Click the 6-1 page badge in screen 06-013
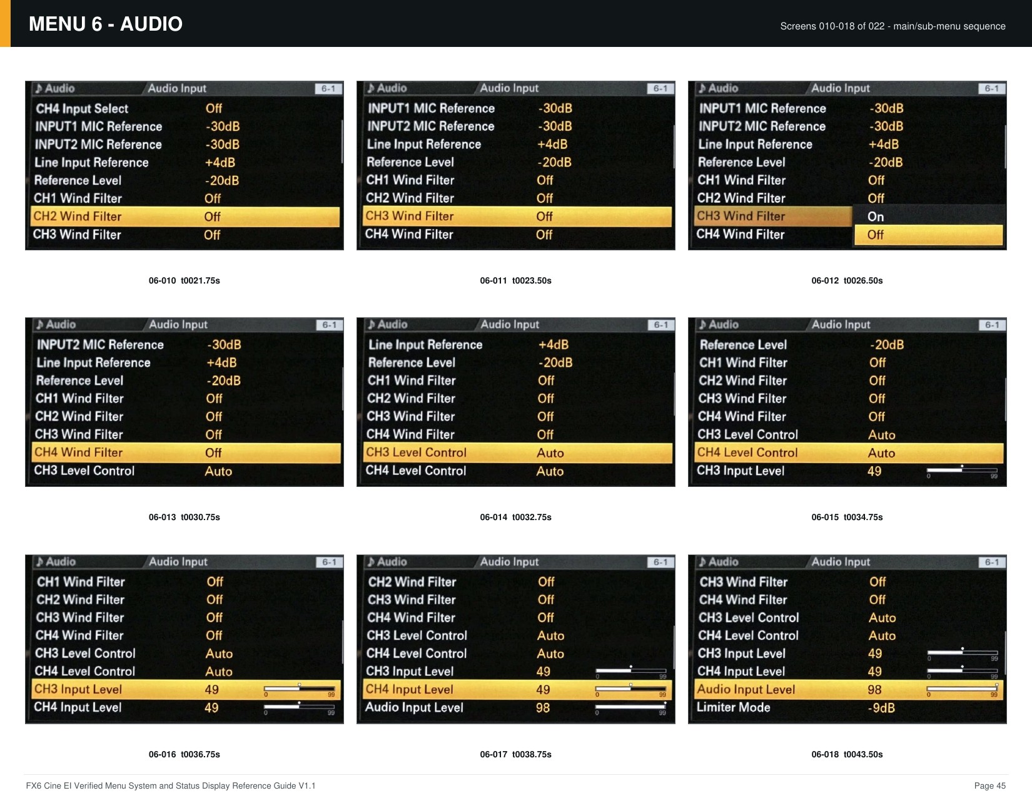The width and height of the screenshot is (1032, 798). pyautogui.click(x=329, y=325)
